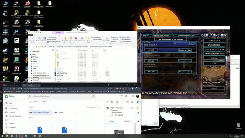The height and width of the screenshot is (138, 245).
Task: Click the EXIT button in GenLauncher
Action: click(x=214, y=63)
